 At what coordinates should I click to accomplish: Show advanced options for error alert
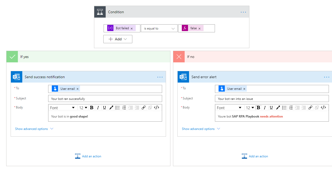(201, 129)
